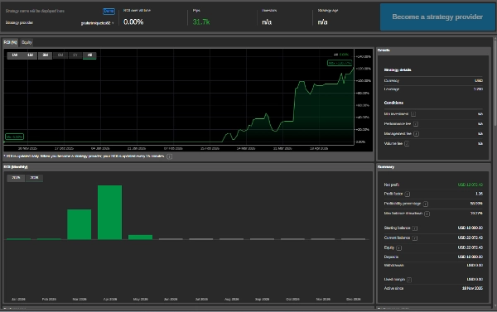Open Used margin info icon
The image size is (497, 312).
point(409,280)
